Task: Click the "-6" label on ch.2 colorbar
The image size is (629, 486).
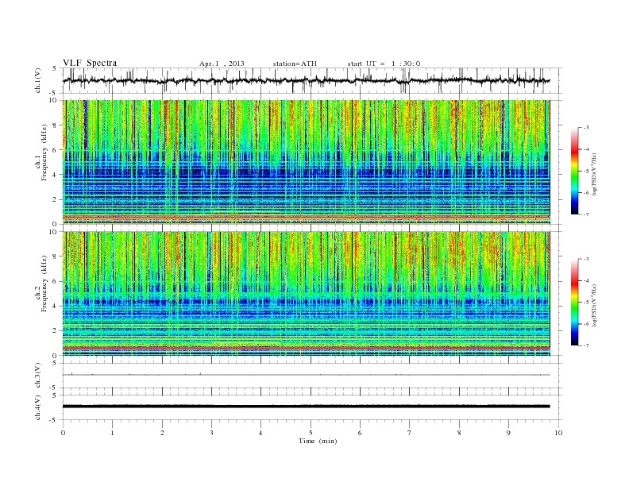Action: 586,324
